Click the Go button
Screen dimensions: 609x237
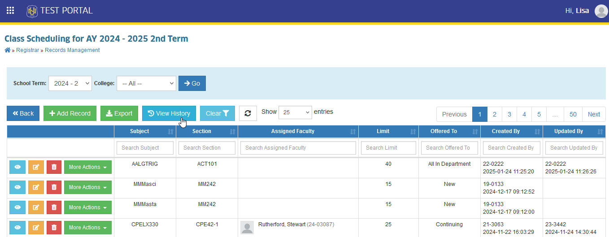(192, 83)
